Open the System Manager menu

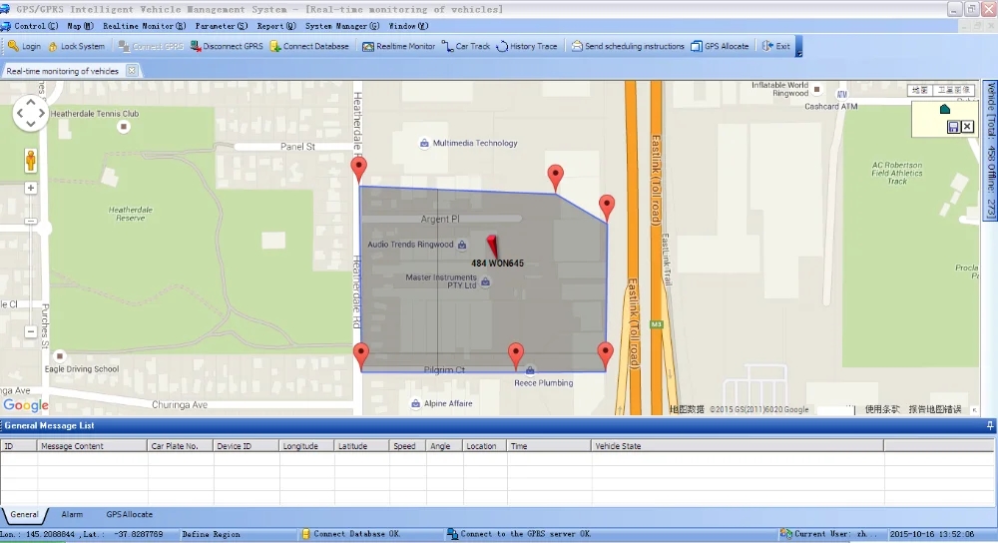tap(341, 26)
